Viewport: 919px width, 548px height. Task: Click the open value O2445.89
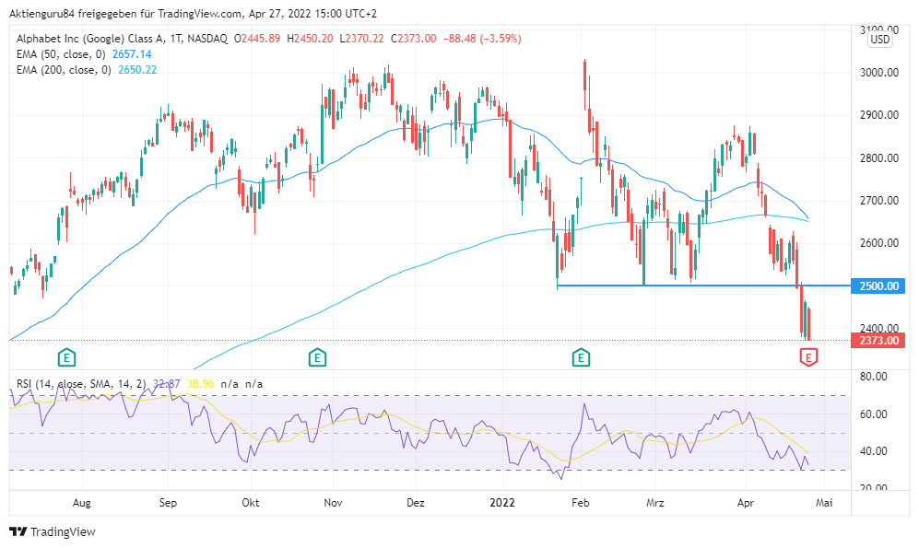point(256,39)
